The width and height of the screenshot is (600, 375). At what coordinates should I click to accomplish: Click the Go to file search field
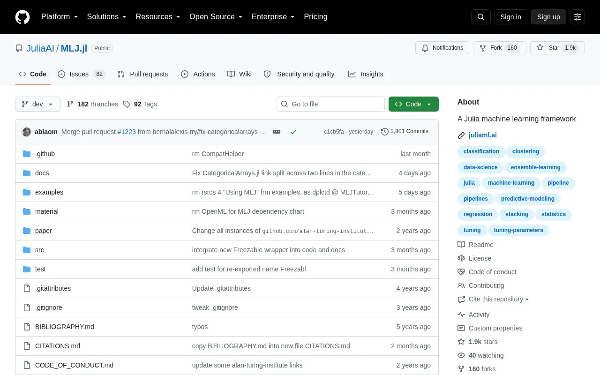coord(330,104)
